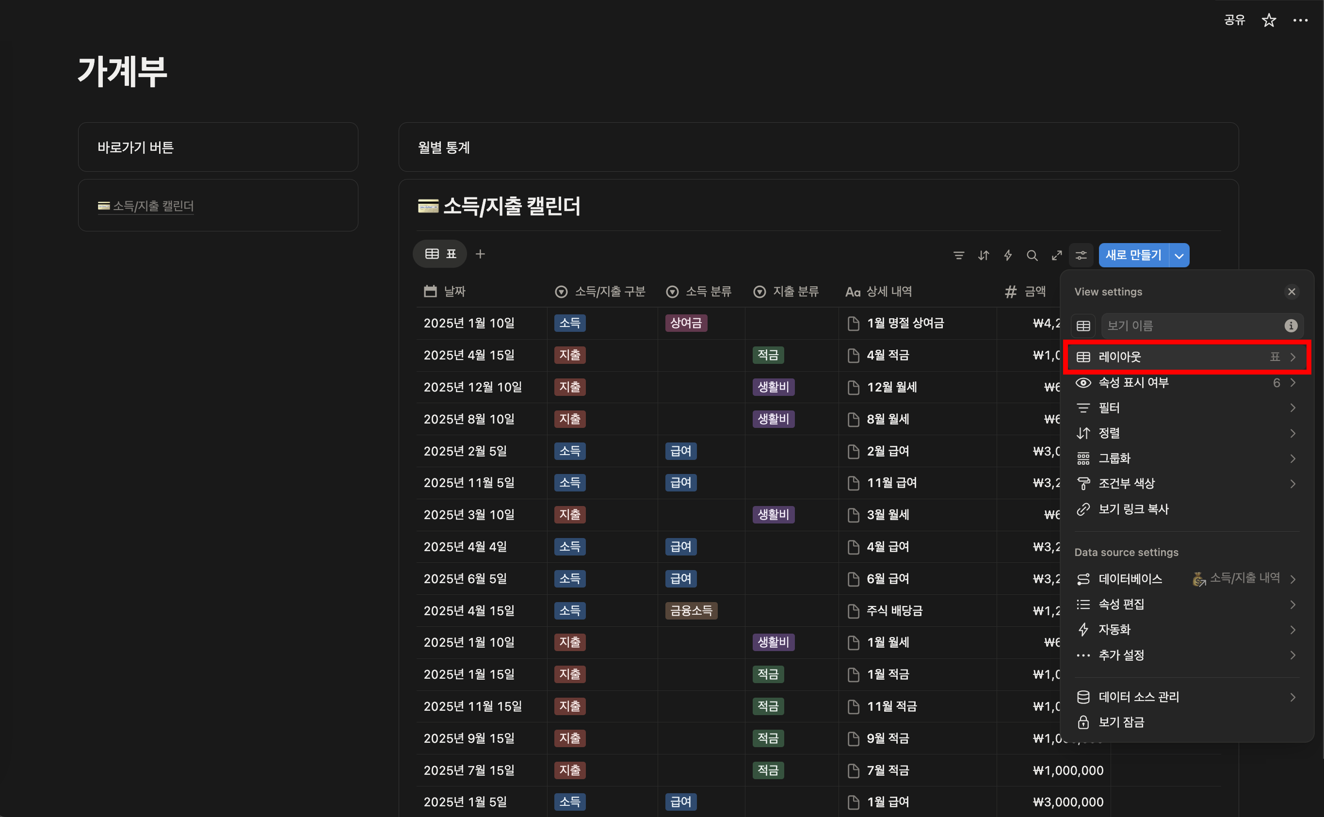The height and width of the screenshot is (817, 1324).
Task: Click the filter icon in database toolbar
Action: point(958,255)
